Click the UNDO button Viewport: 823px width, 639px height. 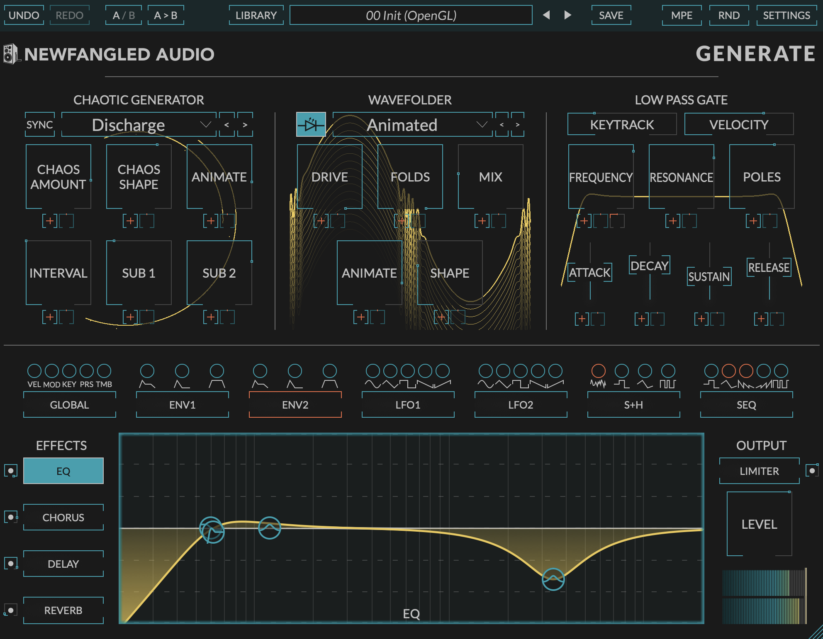pos(24,15)
